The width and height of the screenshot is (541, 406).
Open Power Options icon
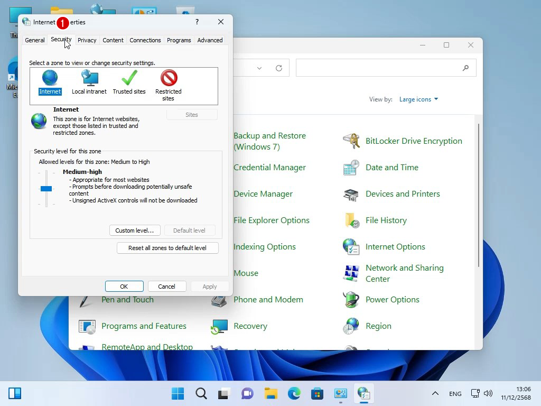tap(351, 300)
